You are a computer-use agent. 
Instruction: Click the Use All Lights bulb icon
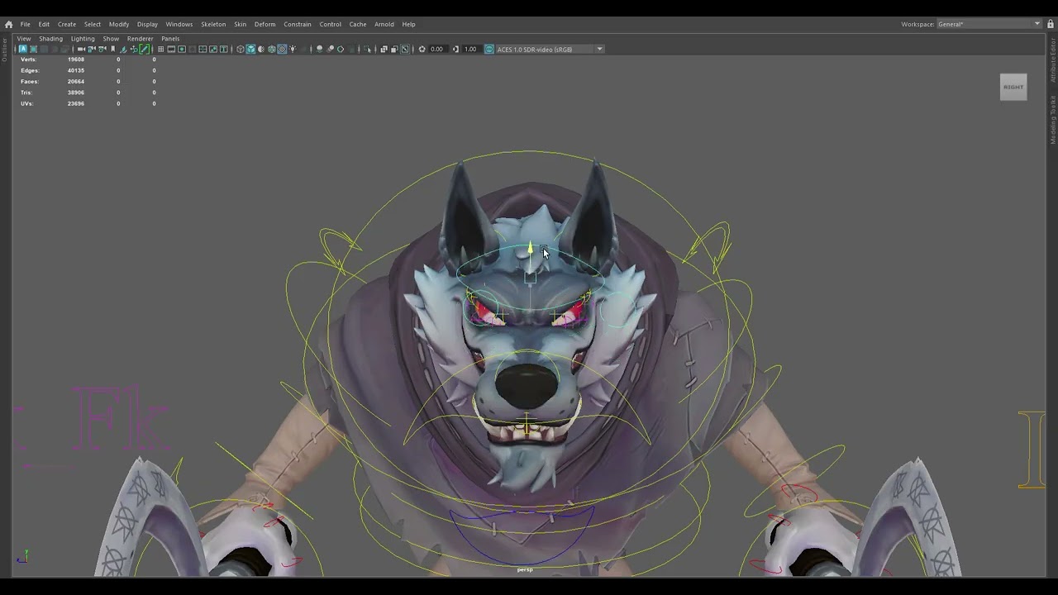point(293,49)
